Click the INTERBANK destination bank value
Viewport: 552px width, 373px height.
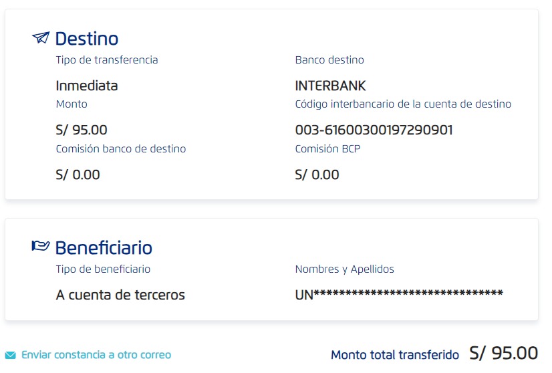330,86
